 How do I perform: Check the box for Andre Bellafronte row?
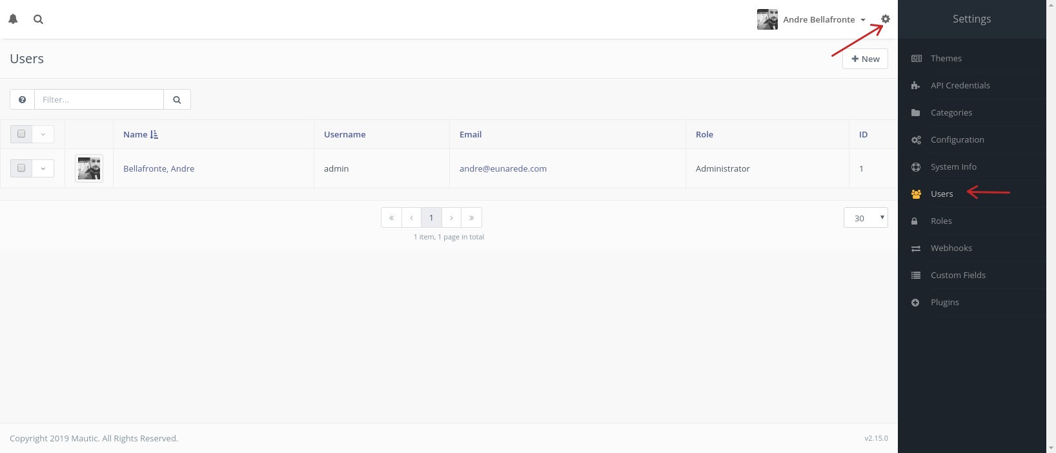click(x=21, y=168)
